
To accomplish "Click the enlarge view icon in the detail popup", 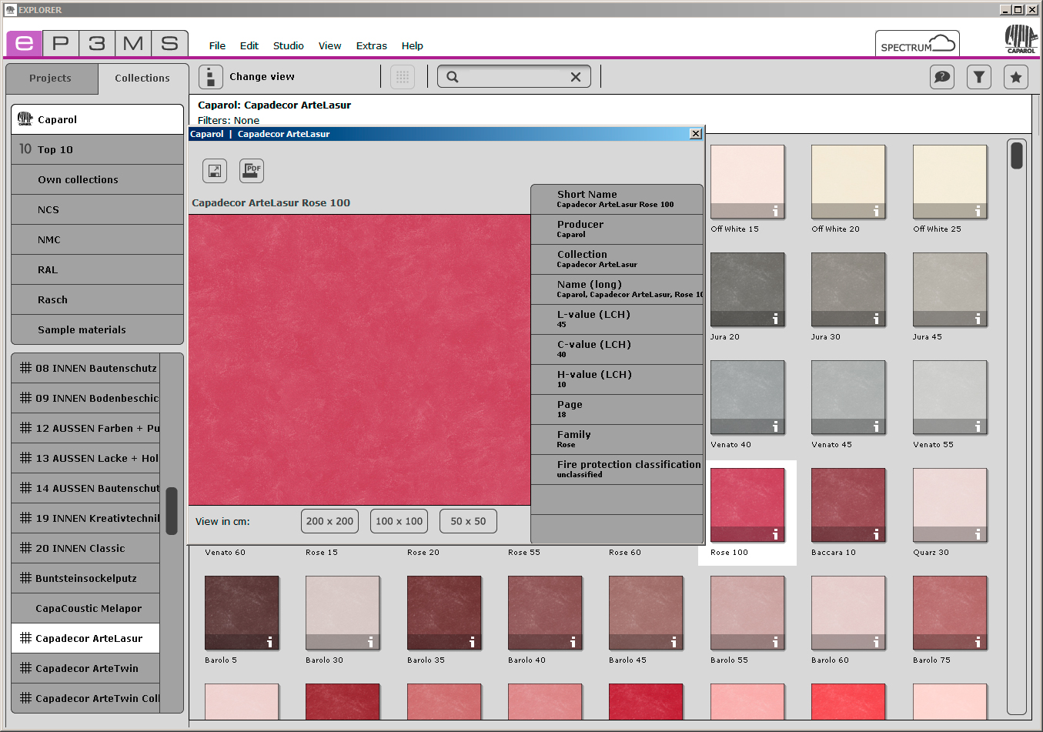I will (215, 171).
